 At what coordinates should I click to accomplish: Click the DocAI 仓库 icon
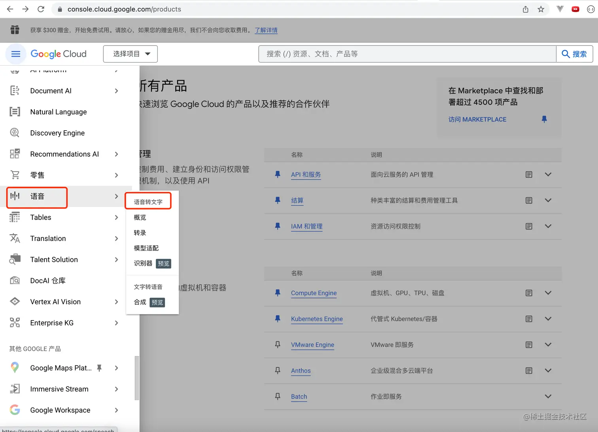click(15, 280)
